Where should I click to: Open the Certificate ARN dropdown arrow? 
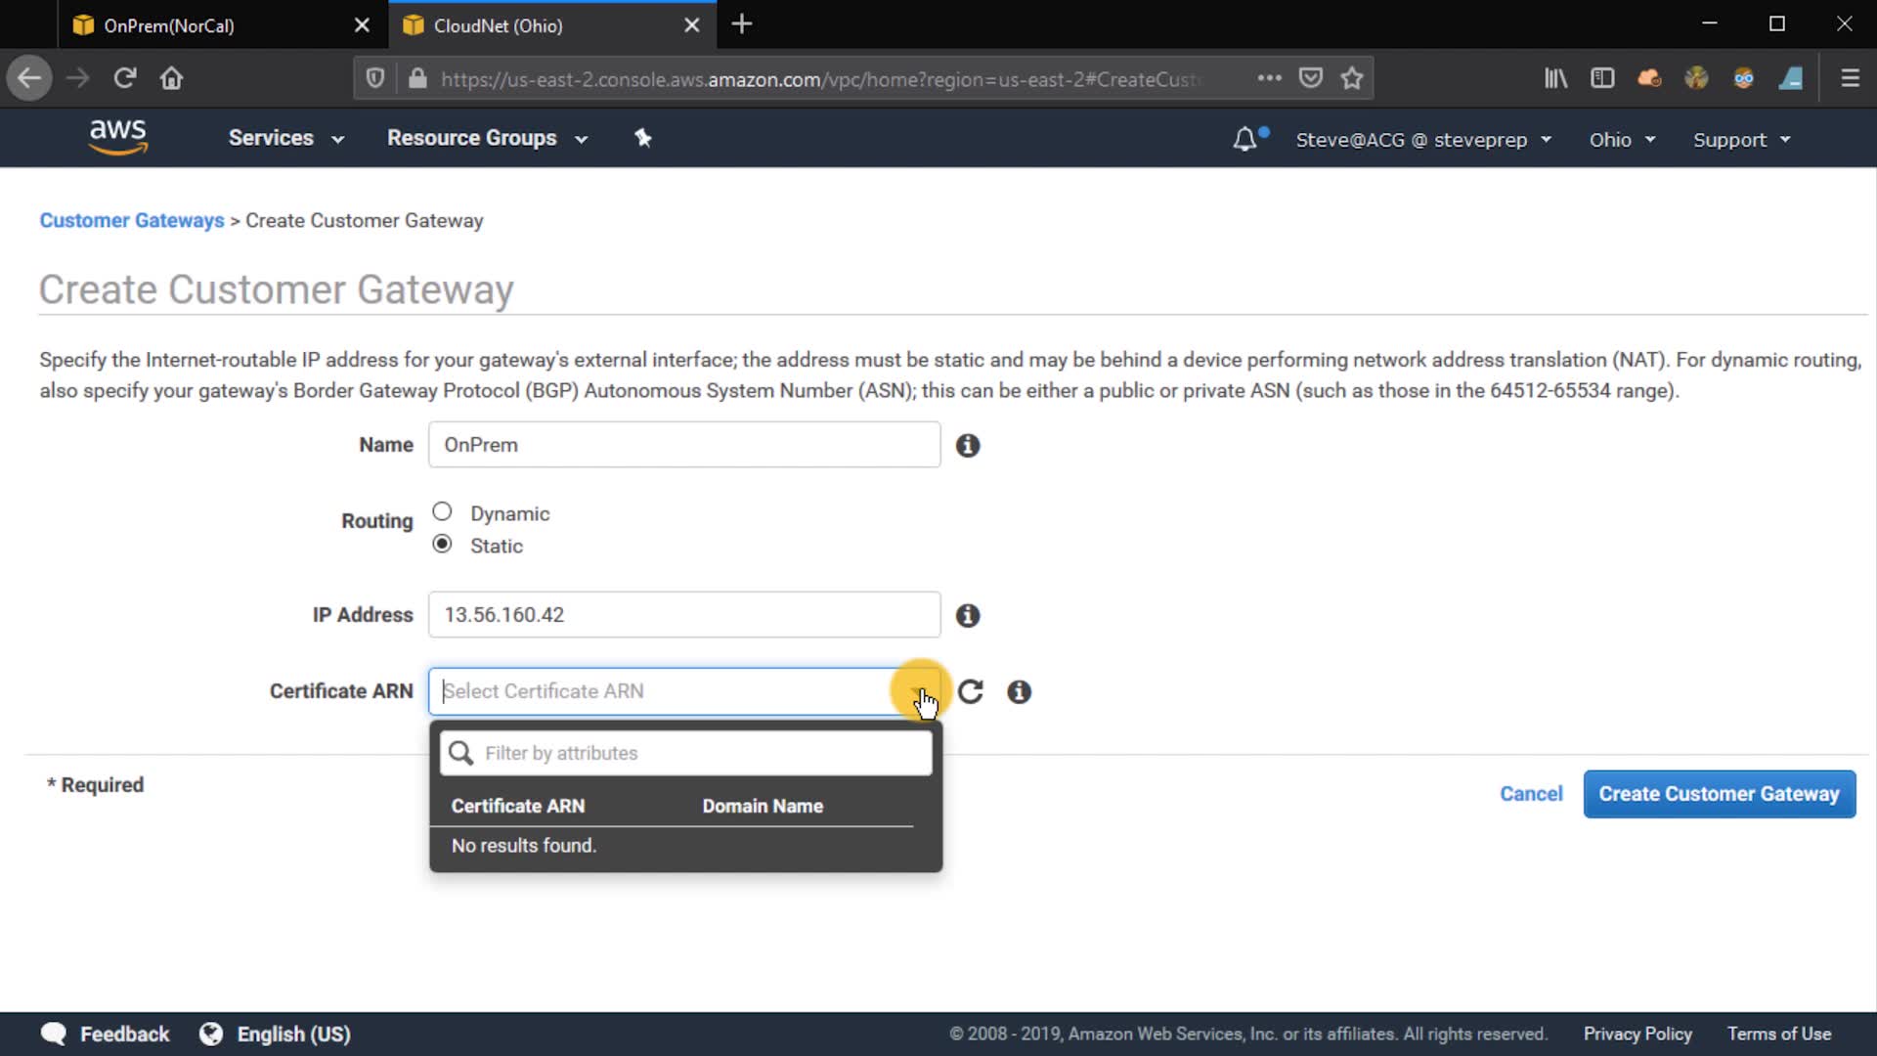click(919, 691)
